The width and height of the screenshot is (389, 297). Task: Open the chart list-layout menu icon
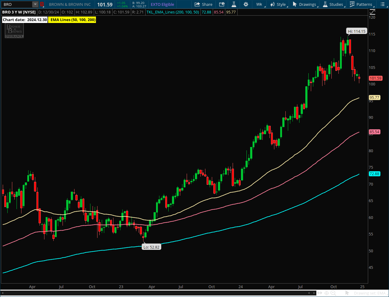pos(383,4)
